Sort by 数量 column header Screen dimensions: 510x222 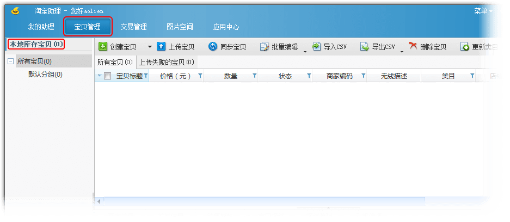231,76
